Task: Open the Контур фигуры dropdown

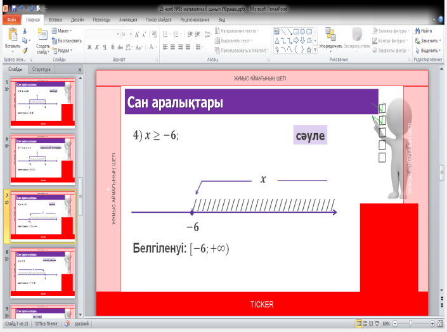Action: coord(390,41)
